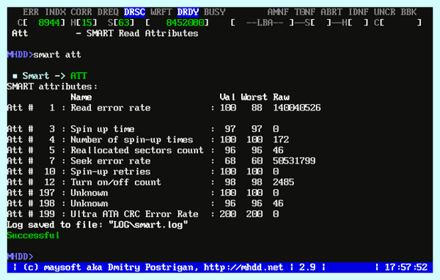440x280 pixels.
Task: Select 'Seek error rate' attribute
Action: click(x=111, y=161)
